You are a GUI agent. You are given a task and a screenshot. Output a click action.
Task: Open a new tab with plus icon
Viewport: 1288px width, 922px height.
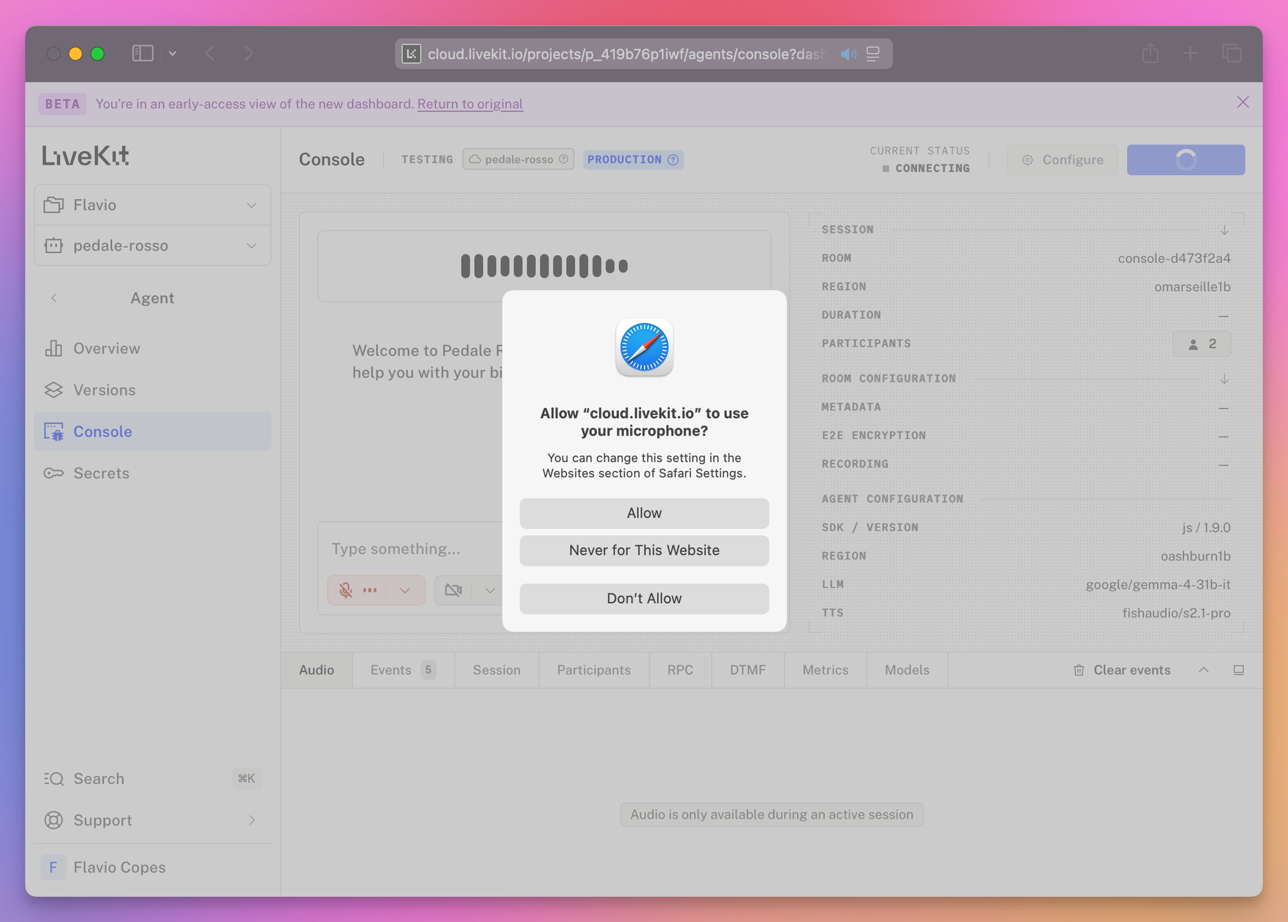click(1190, 53)
